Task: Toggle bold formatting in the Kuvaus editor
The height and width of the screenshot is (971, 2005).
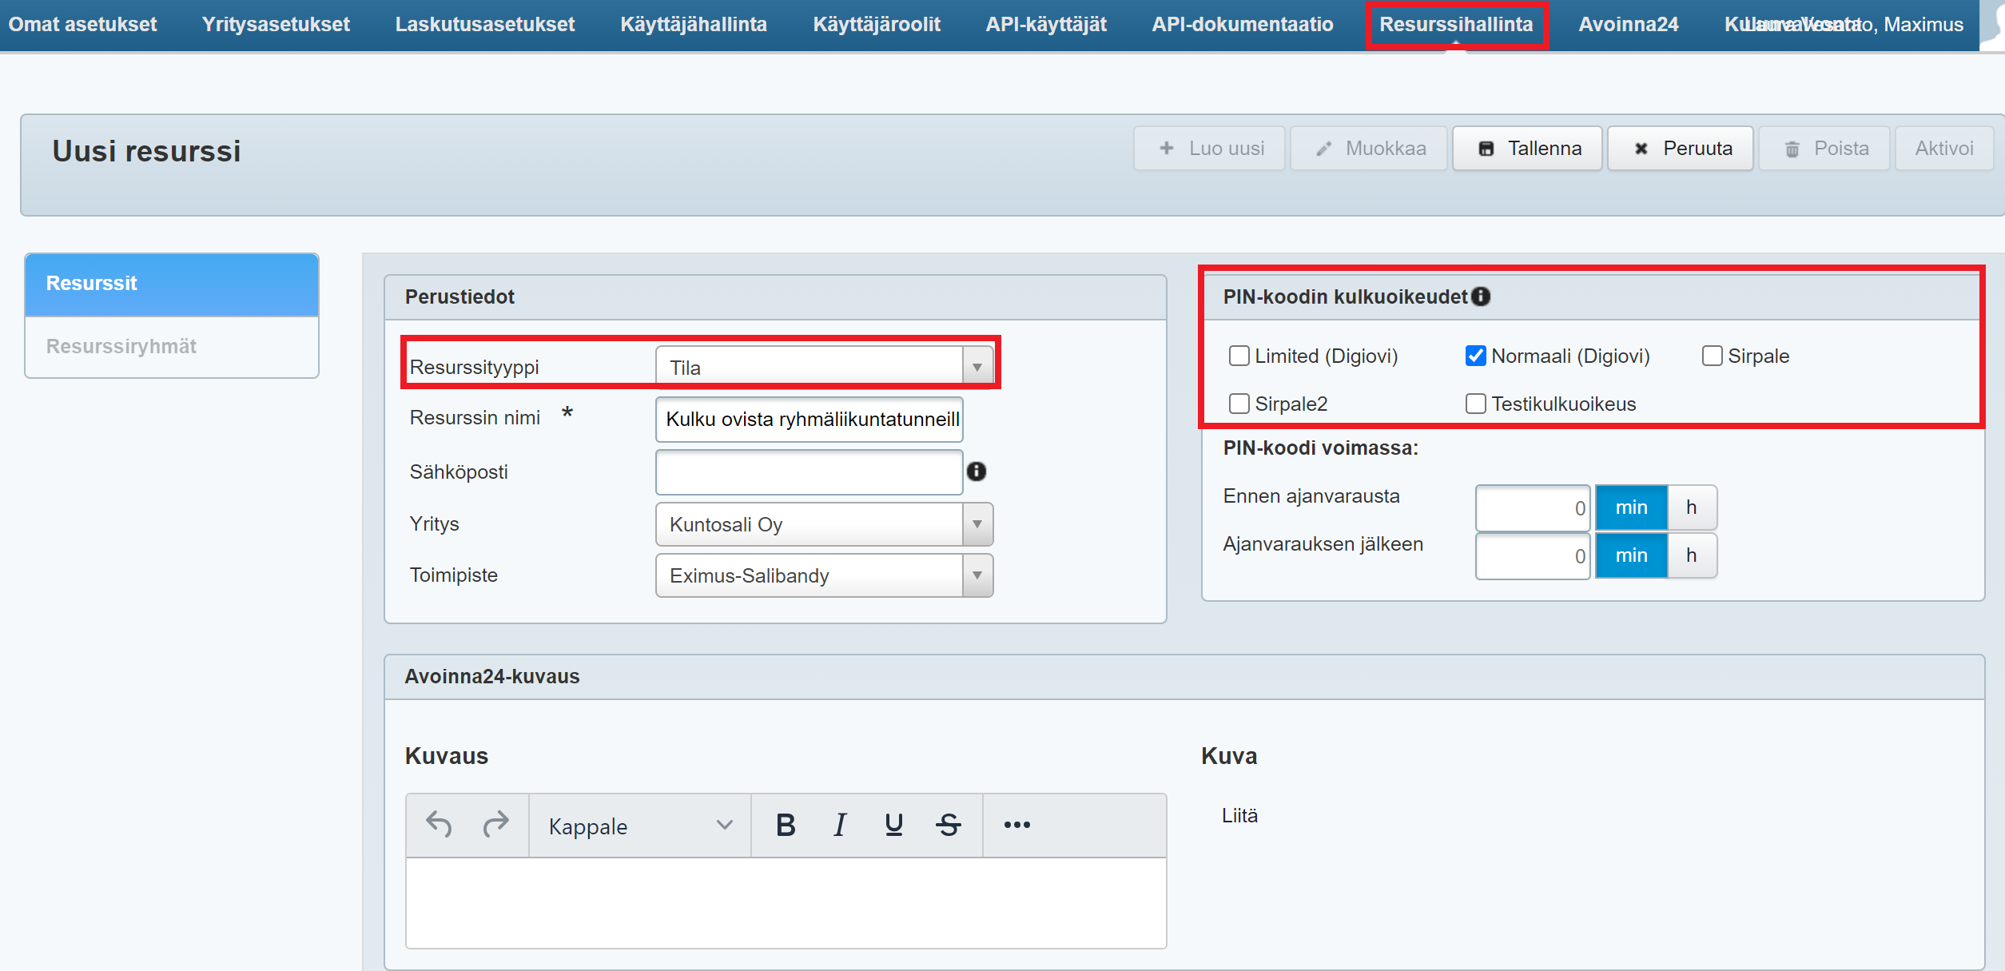Action: tap(786, 824)
